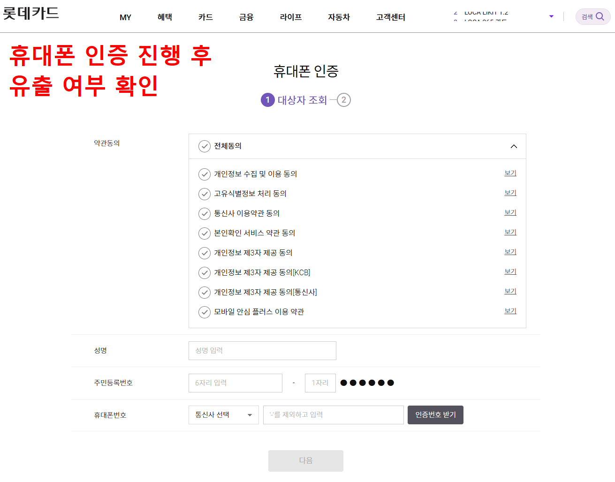Click the 다음 button
The image size is (615, 482).
305,460
